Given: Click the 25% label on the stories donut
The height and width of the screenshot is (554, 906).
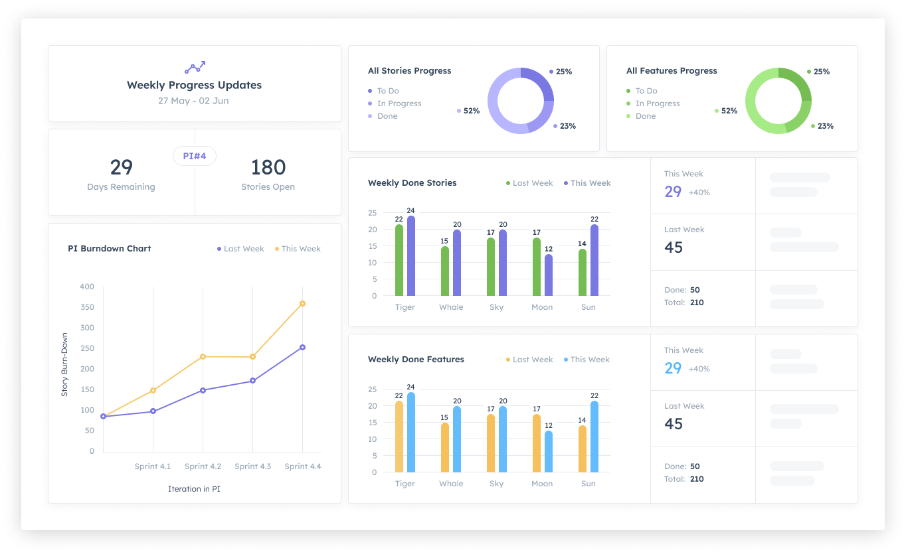Looking at the screenshot, I should pyautogui.click(x=561, y=72).
